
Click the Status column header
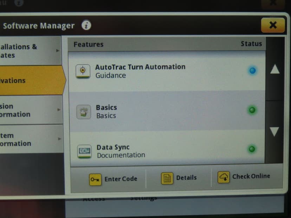[x=251, y=44]
